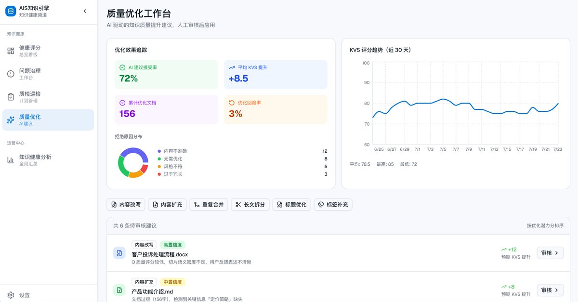Click the 优化回滚率 rollback icon
Viewport: 578px width, 302px height.
[232, 103]
